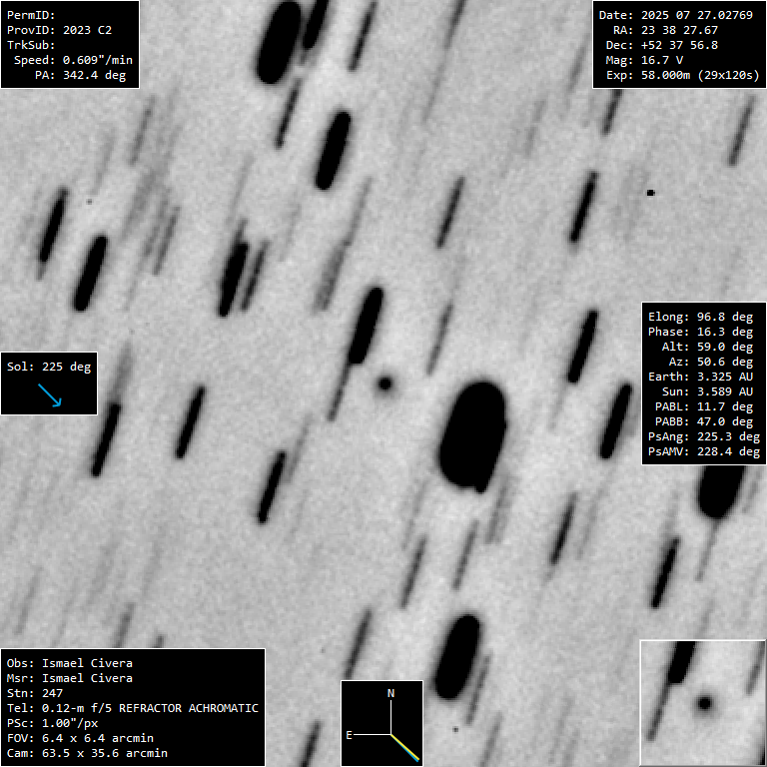767x767 pixels.
Task: Click the N label on the compass
Action: (390, 693)
